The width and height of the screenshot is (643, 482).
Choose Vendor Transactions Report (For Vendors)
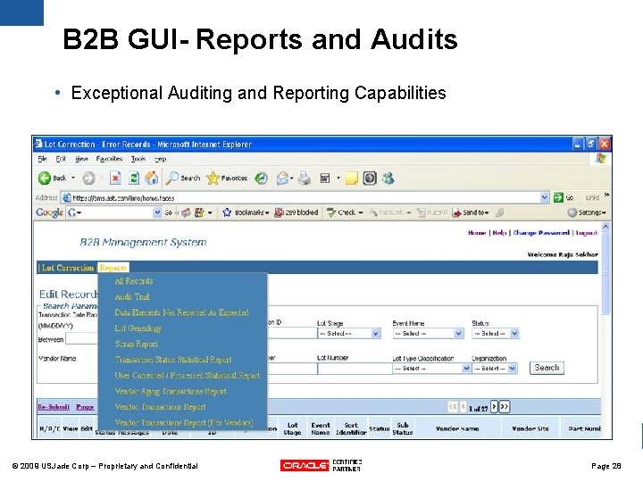click(x=184, y=422)
